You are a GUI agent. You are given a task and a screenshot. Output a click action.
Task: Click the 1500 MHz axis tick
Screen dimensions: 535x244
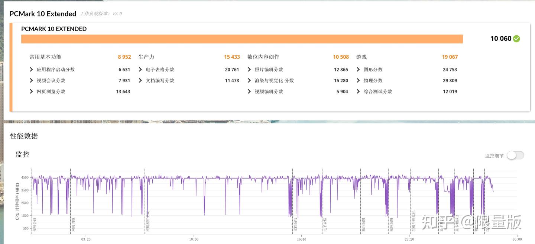coord(25,216)
